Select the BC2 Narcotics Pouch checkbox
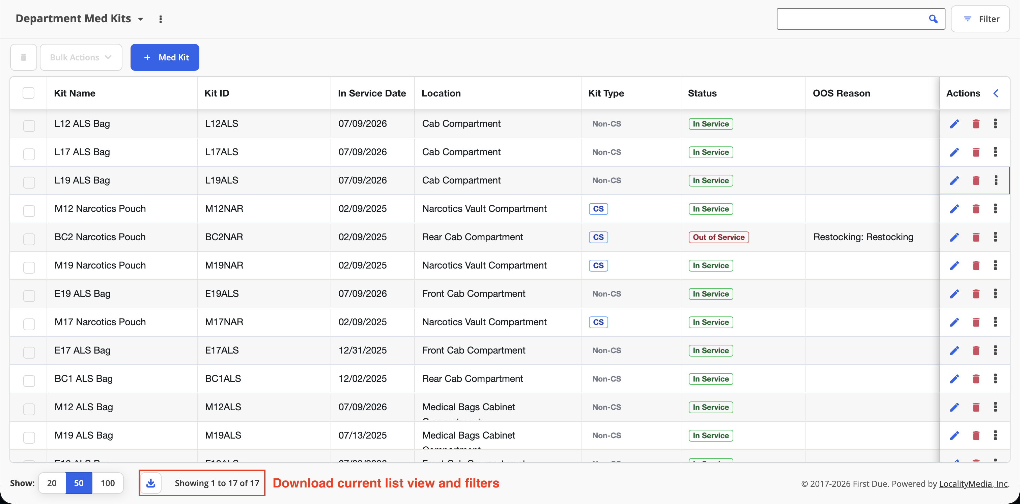Image resolution: width=1020 pixels, height=504 pixels. 29,239
